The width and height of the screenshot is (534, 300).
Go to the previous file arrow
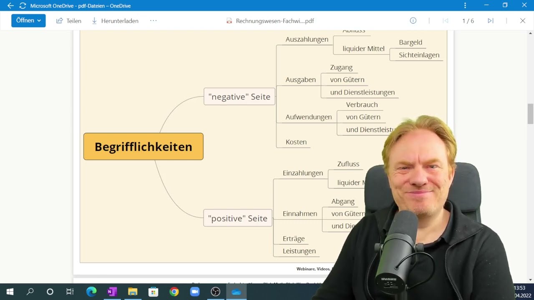pyautogui.click(x=446, y=21)
